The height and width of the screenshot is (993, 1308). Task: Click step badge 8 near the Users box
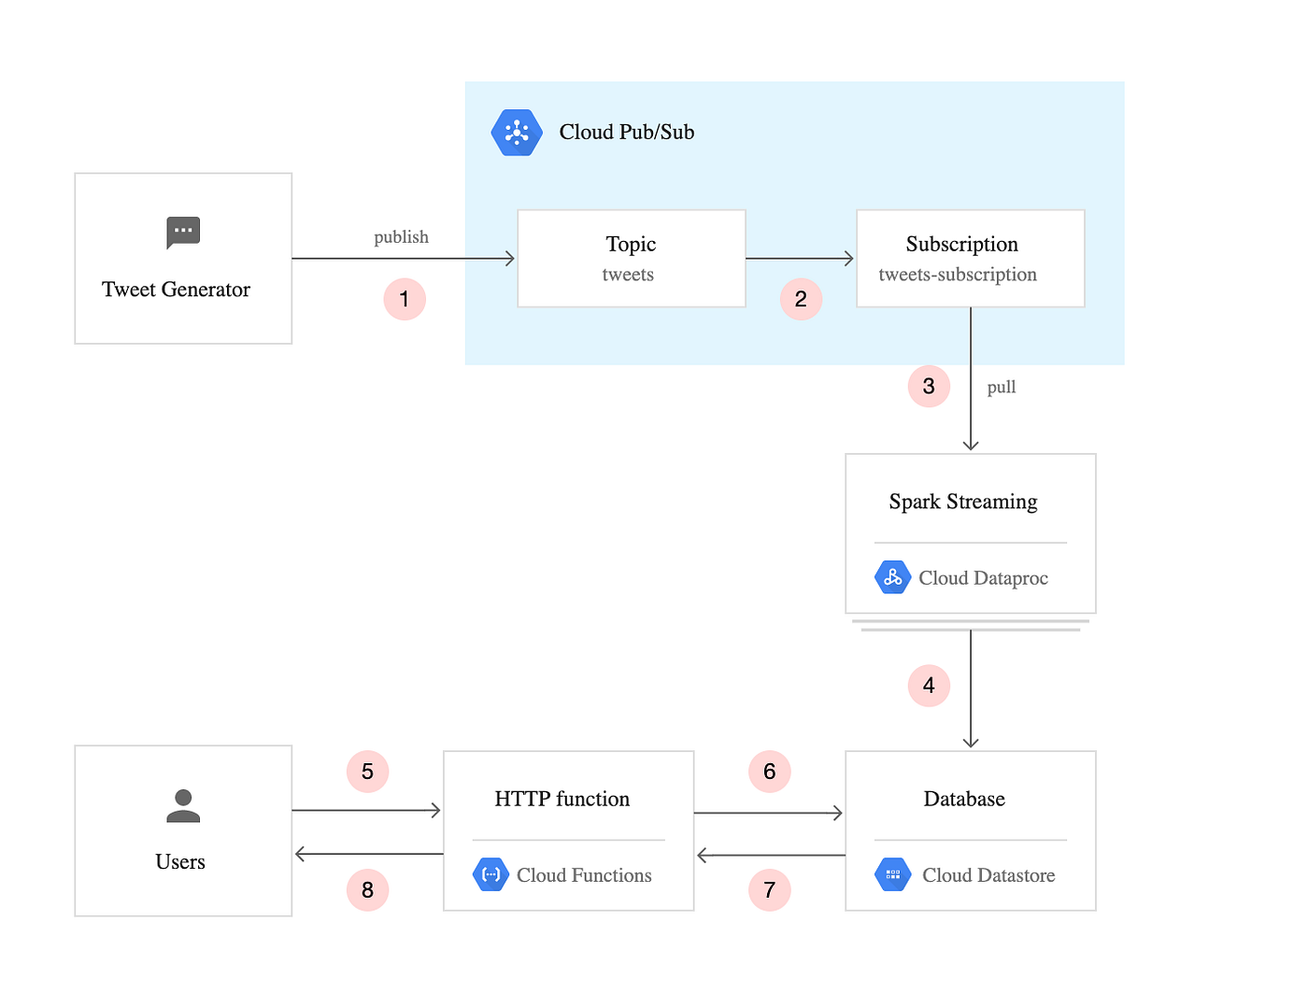point(367,889)
